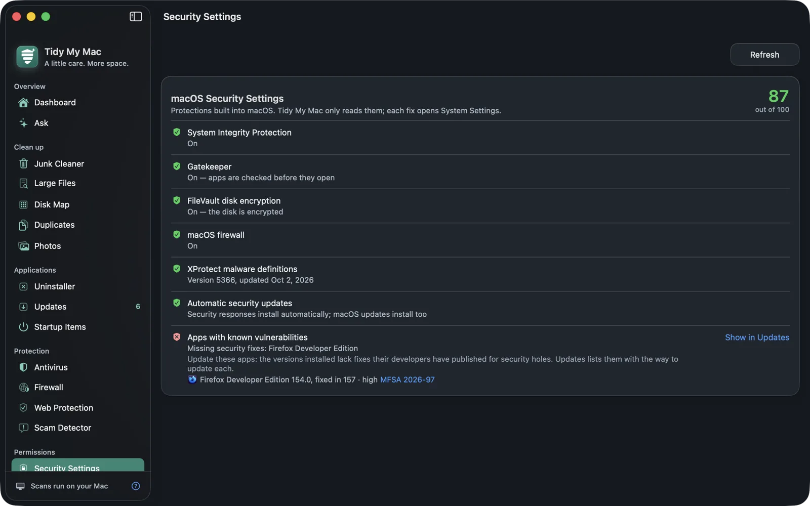This screenshot has height=506, width=810.
Task: Select the Web Protection checkmark icon
Action: tap(23, 408)
